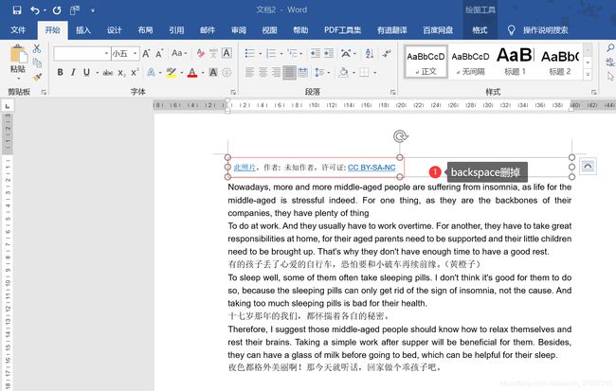Expand the styles gallery more arrow
The width and height of the screenshot is (616, 391).
[588, 74]
